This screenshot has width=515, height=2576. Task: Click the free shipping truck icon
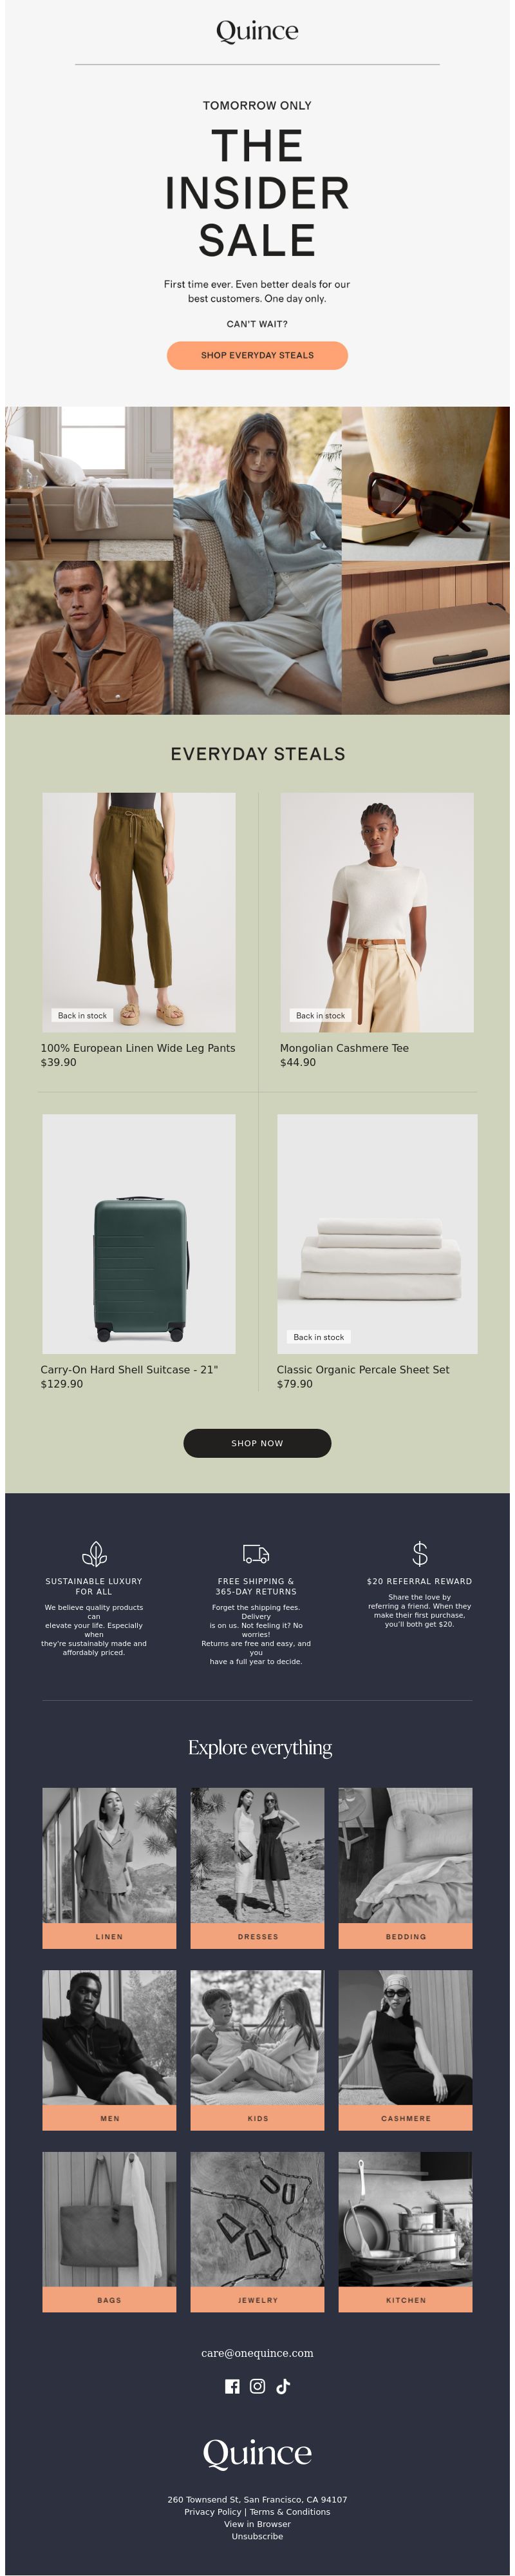tap(256, 1554)
